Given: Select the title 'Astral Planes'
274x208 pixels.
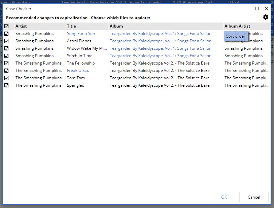Looking at the screenshot, I should [79, 41].
